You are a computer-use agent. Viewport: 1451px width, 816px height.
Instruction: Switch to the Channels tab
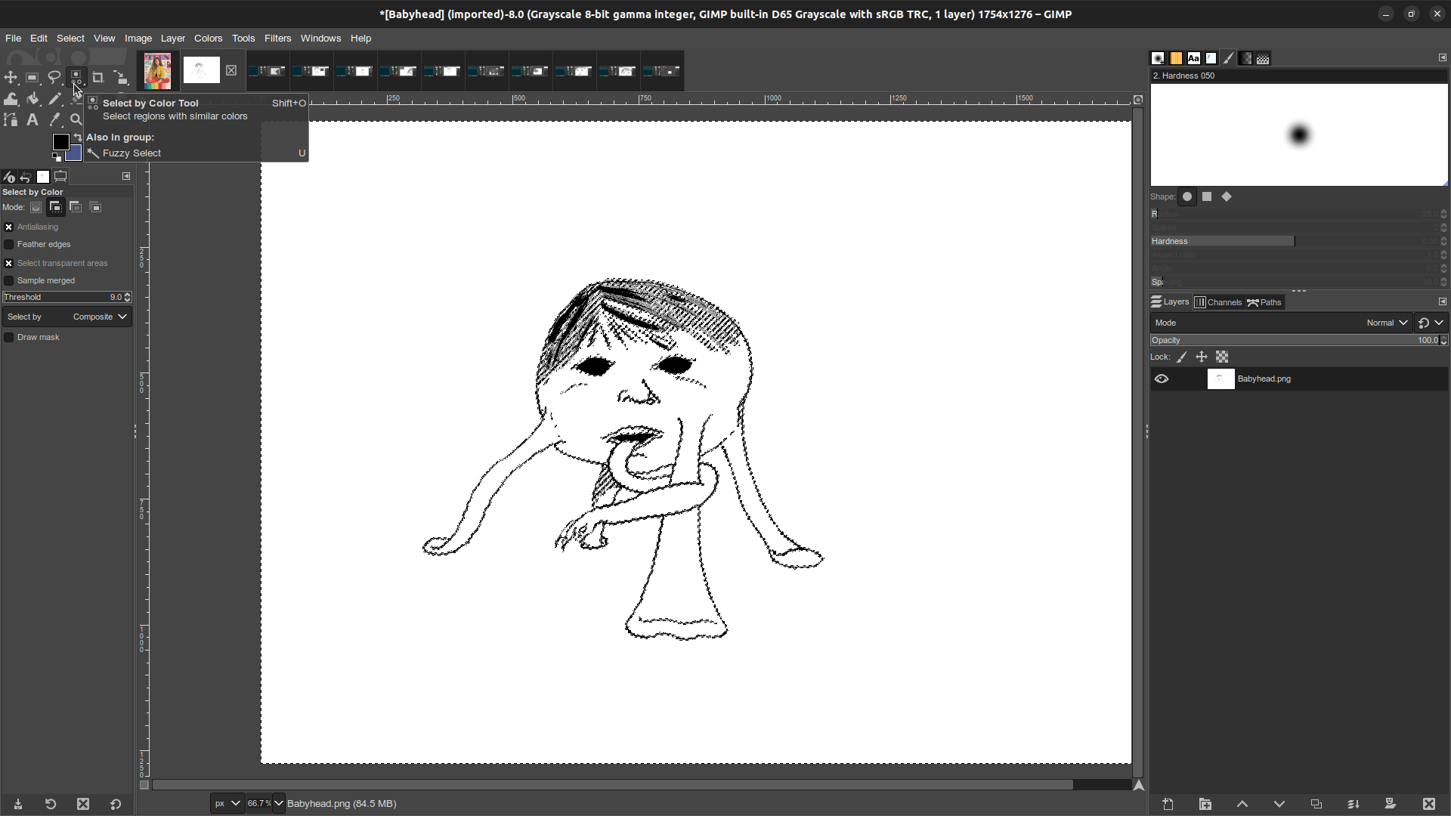[1218, 302]
